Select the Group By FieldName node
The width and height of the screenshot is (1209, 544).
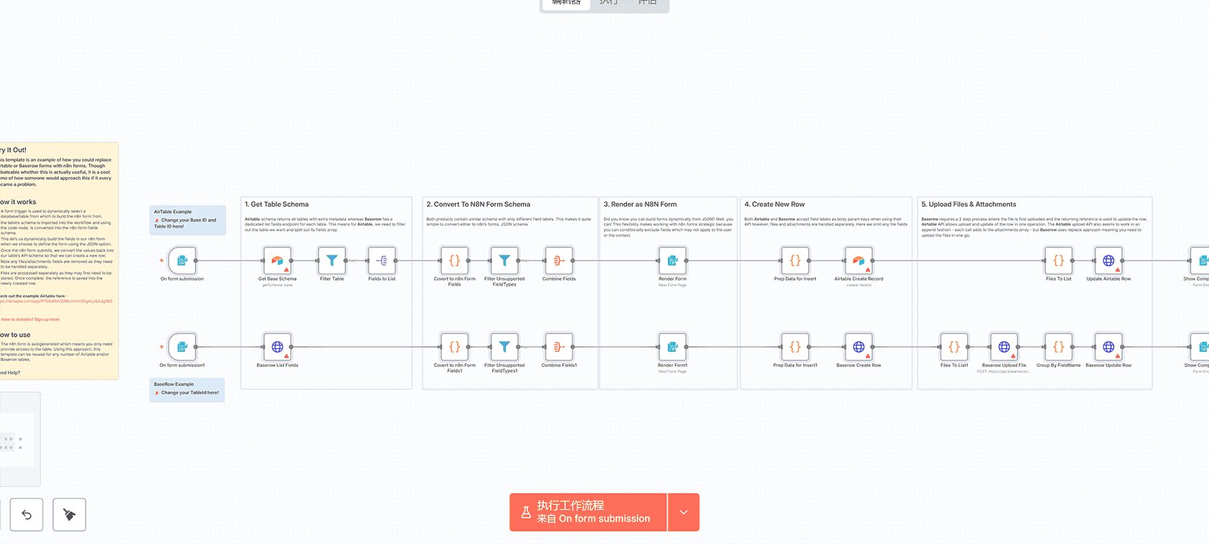click(1058, 348)
